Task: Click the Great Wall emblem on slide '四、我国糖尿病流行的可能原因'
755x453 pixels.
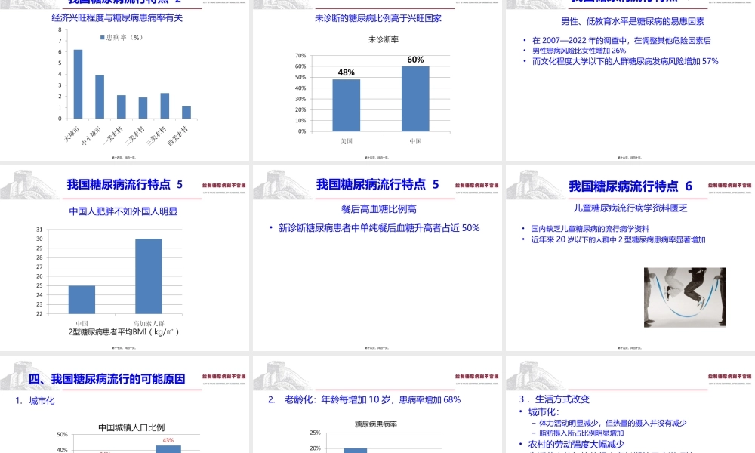Action: [19, 374]
